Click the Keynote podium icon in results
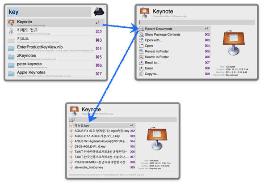The height and width of the screenshot is (184, 268). 11,23
